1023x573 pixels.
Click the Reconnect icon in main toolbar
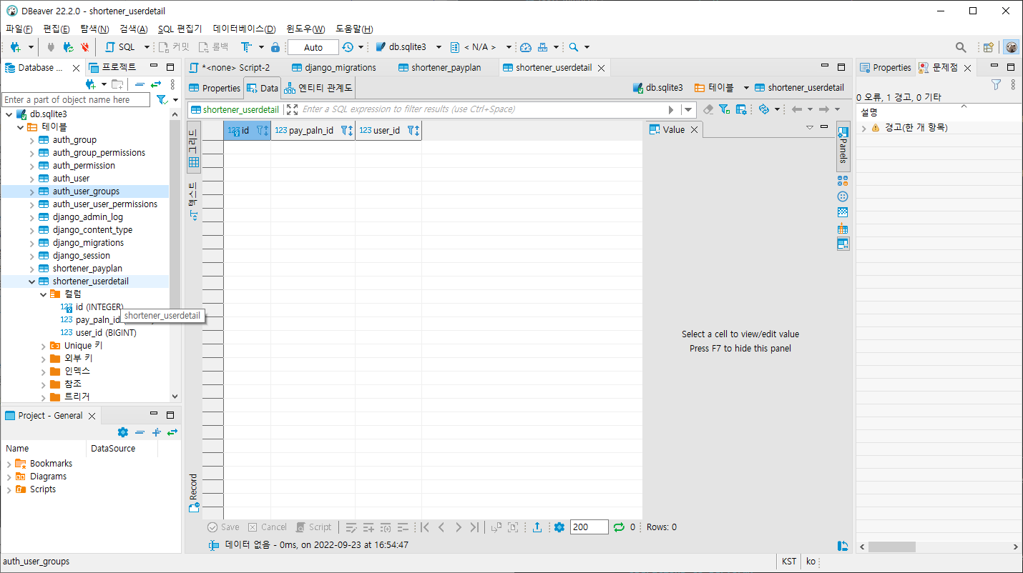(x=68, y=47)
